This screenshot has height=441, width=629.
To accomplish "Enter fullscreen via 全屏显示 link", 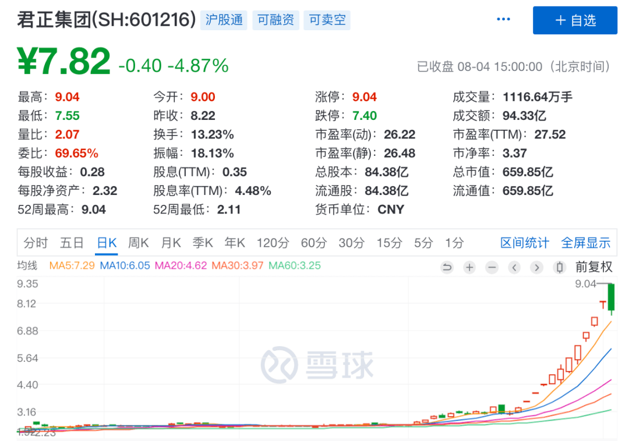I will (x=586, y=243).
